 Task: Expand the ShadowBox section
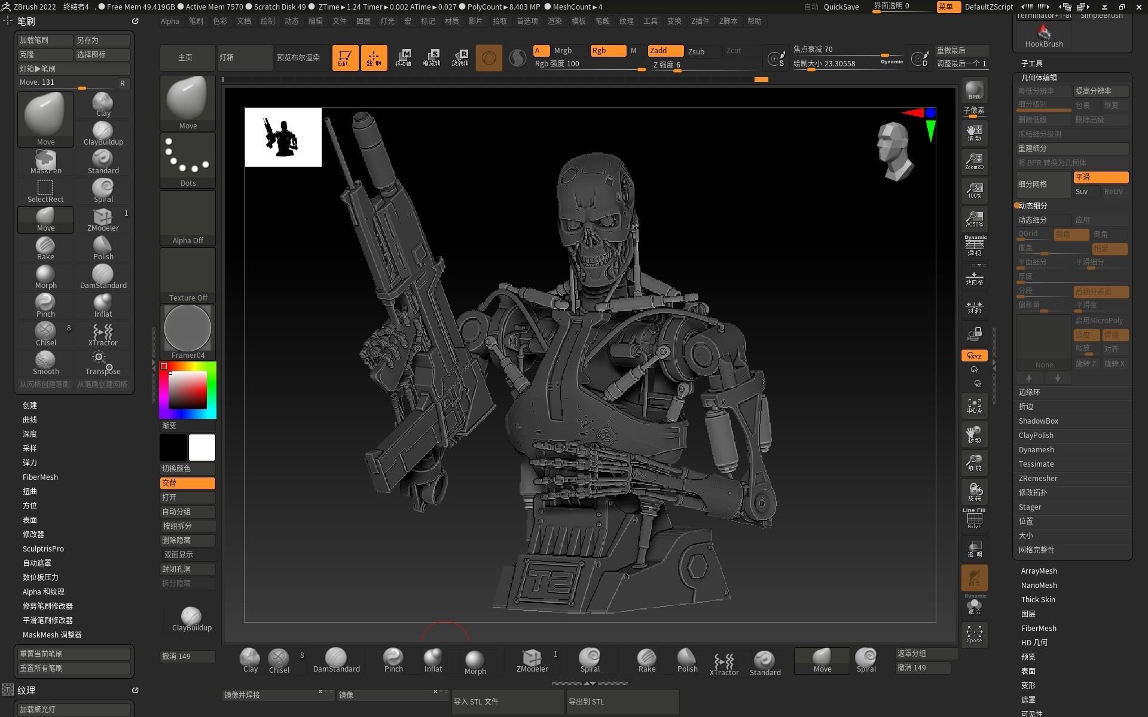point(1039,421)
